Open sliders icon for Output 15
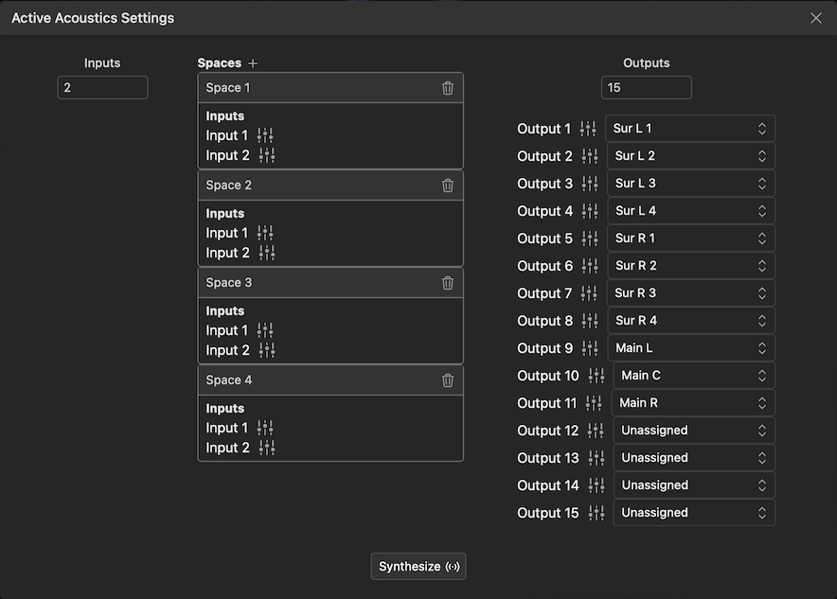This screenshot has height=599, width=837. pos(596,513)
